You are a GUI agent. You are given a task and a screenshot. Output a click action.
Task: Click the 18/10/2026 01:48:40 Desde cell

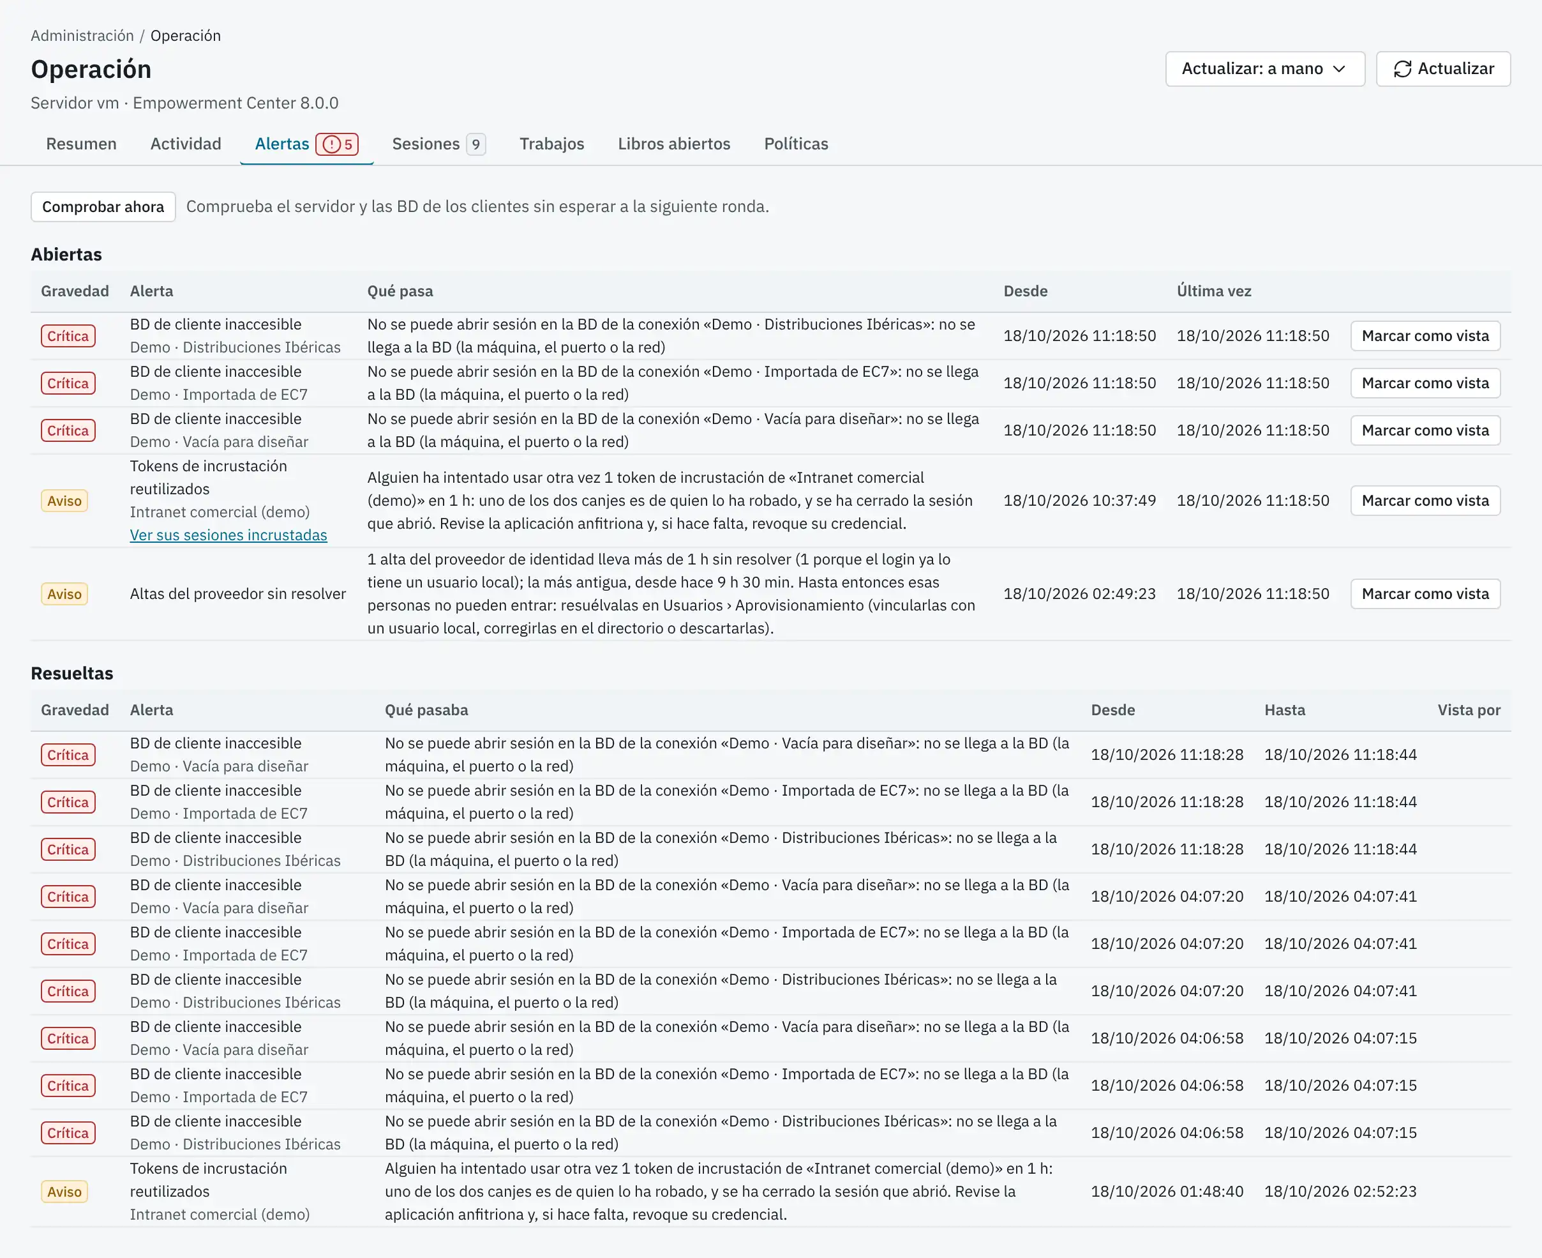pos(1167,1192)
